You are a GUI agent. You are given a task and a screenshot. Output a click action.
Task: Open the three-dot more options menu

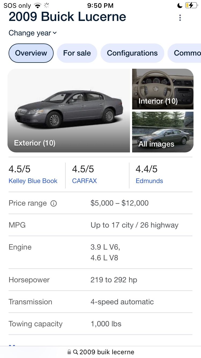tap(180, 18)
